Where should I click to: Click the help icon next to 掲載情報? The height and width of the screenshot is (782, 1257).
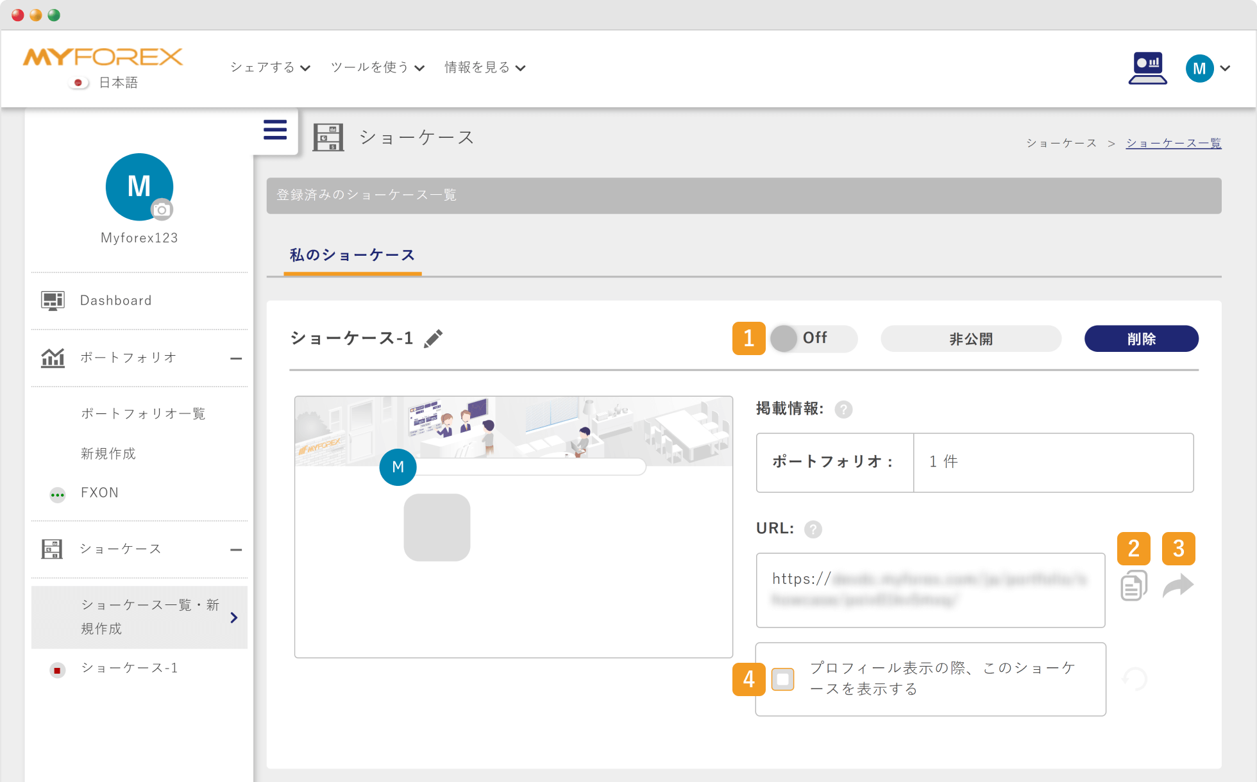843,410
